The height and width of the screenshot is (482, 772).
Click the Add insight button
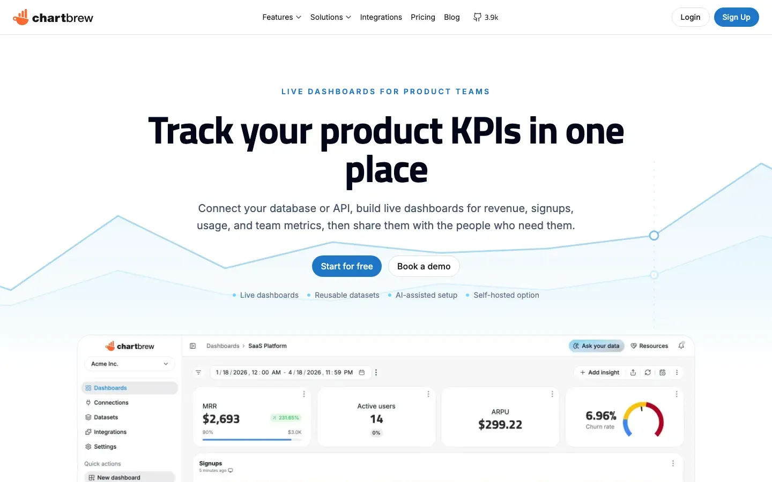point(599,372)
